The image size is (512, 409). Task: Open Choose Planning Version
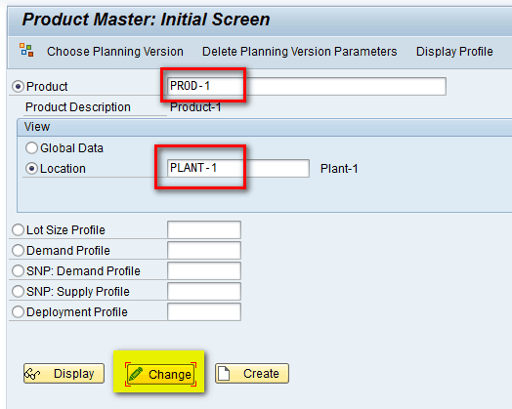pos(115,52)
